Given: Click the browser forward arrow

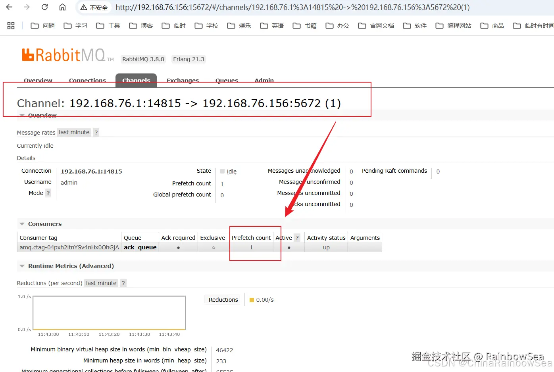Looking at the screenshot, I should [x=27, y=7].
